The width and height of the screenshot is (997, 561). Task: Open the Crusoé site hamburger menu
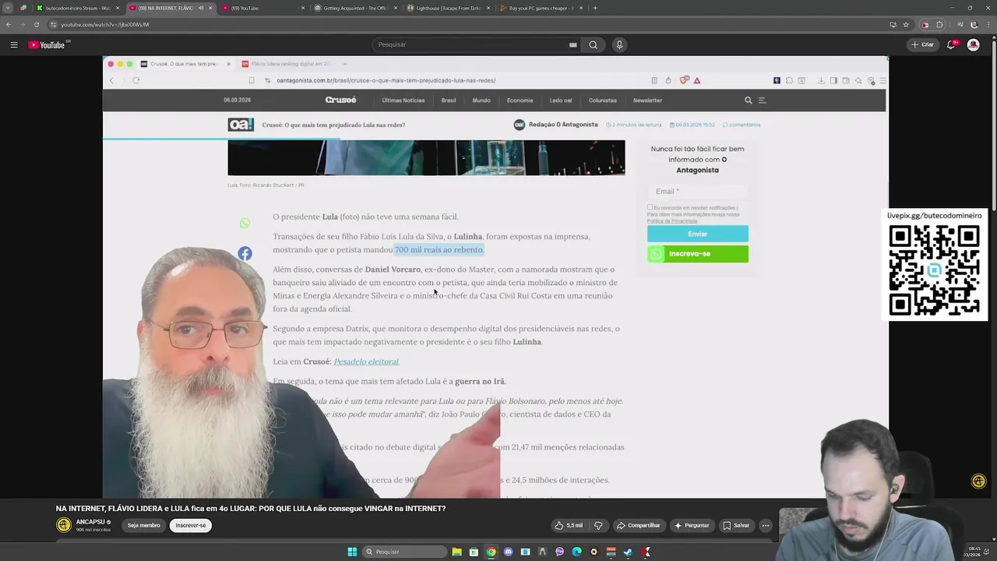click(x=763, y=101)
